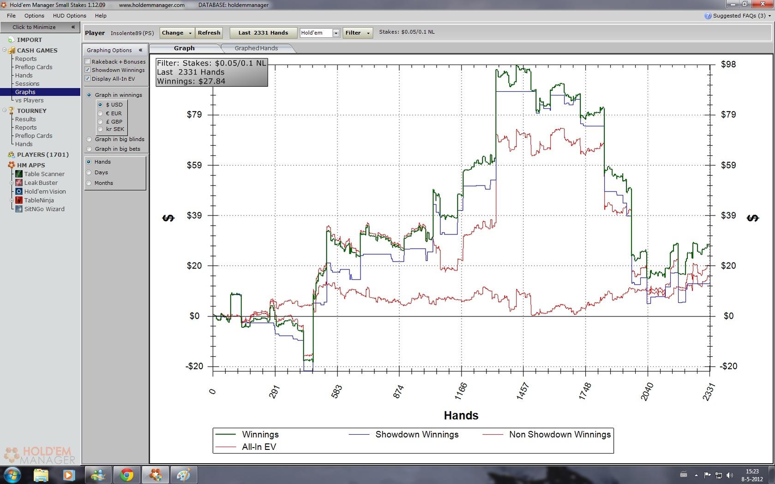Select the € EUR currency option
This screenshot has height=484, width=775.
[x=100, y=114]
